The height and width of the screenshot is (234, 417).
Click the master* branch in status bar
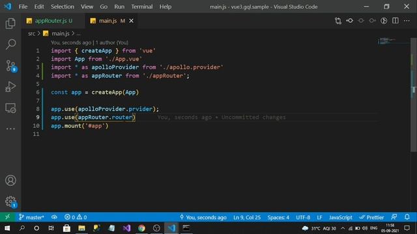[x=32, y=217]
